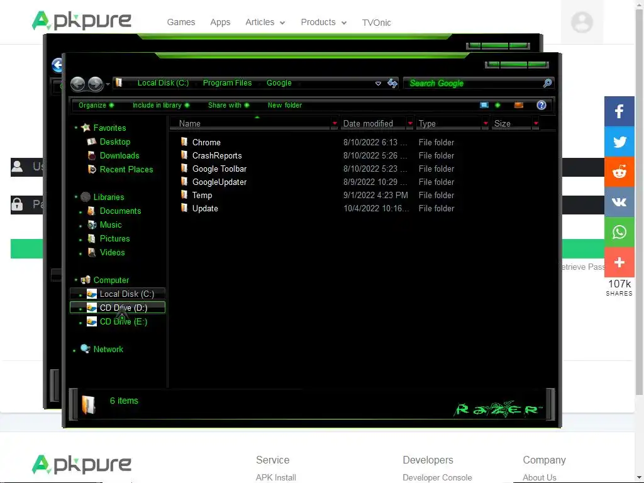Click the magnifier icon in search box

547,84
